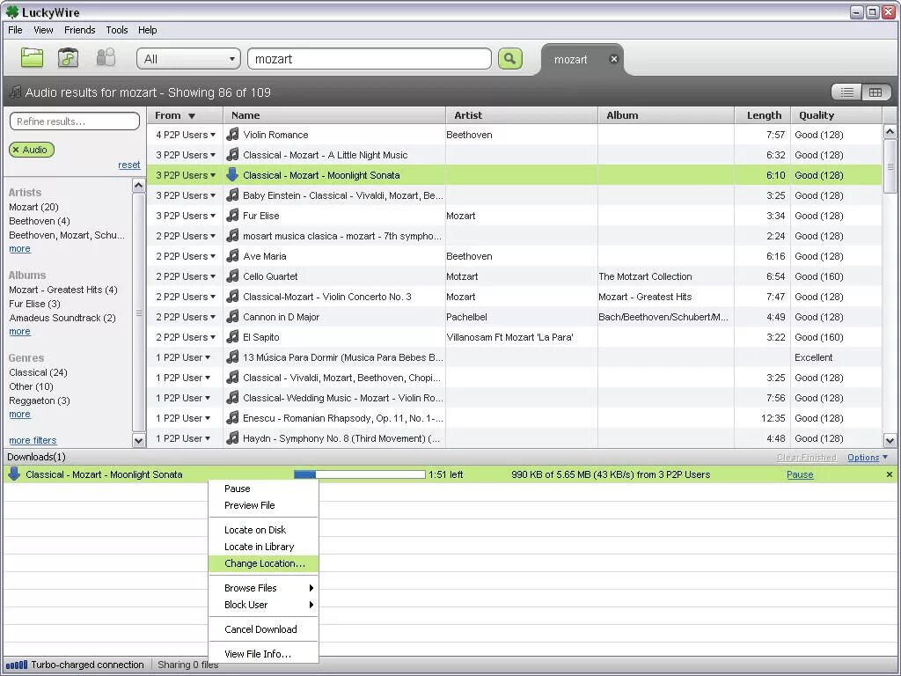Click the Refine results input field
This screenshot has width=901, height=676.
[75, 121]
